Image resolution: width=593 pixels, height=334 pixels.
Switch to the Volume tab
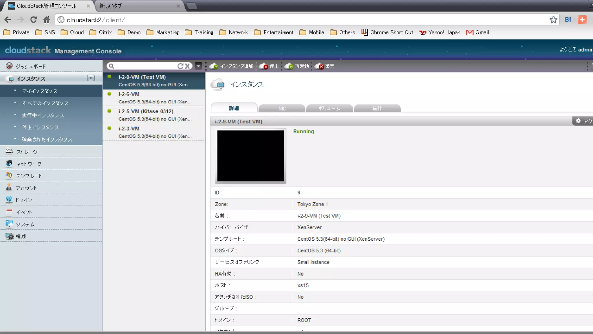tap(329, 108)
